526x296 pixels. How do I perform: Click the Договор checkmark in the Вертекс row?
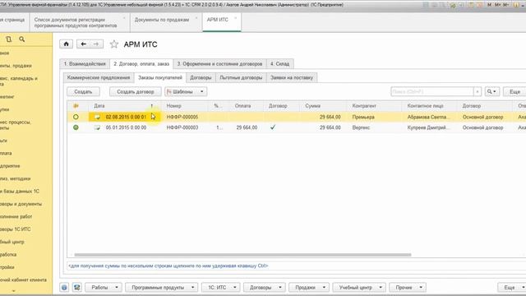[273, 127]
